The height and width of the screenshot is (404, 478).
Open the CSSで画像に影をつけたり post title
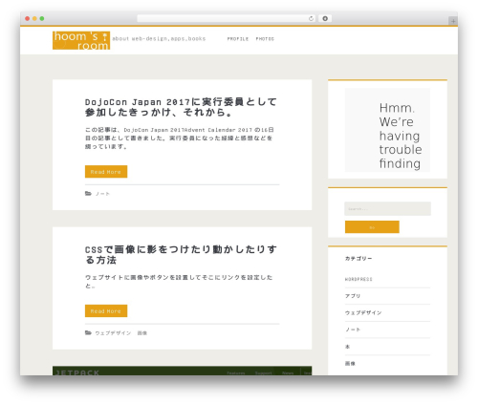click(x=181, y=254)
